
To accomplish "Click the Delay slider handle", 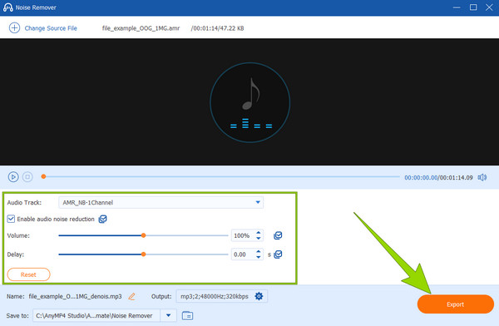I will [144, 254].
